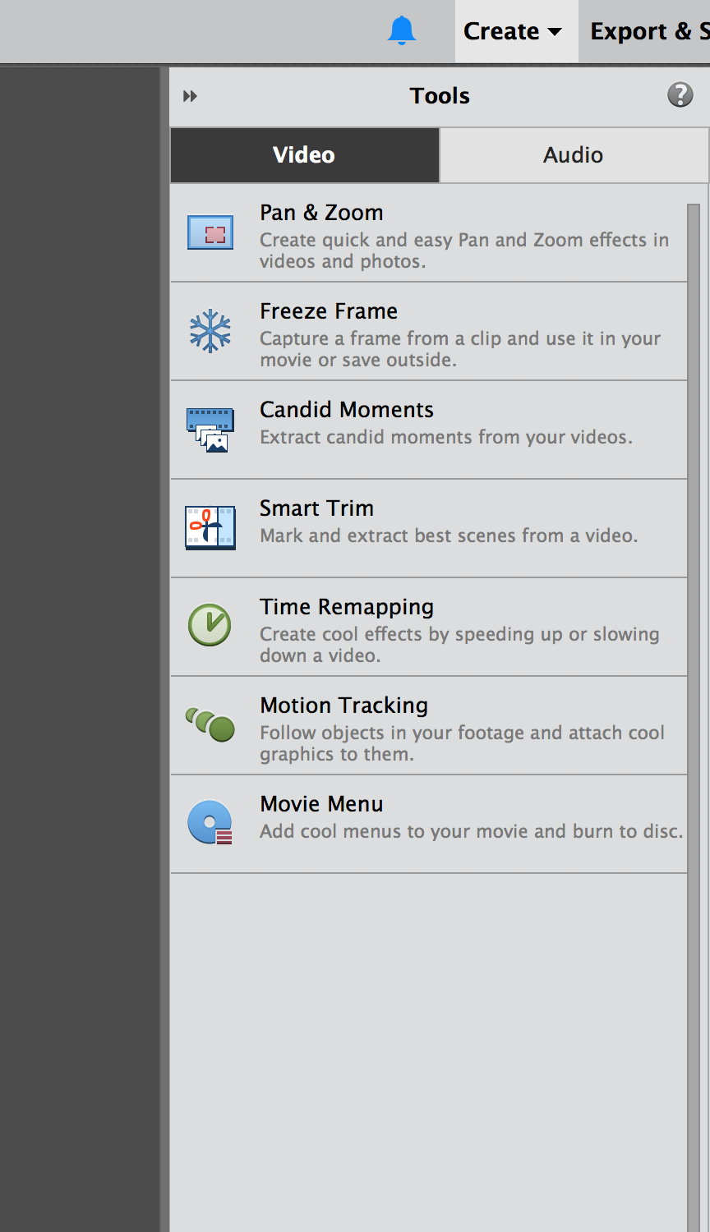
Task: Click the Pan & Zoom tool icon
Action: (x=210, y=232)
